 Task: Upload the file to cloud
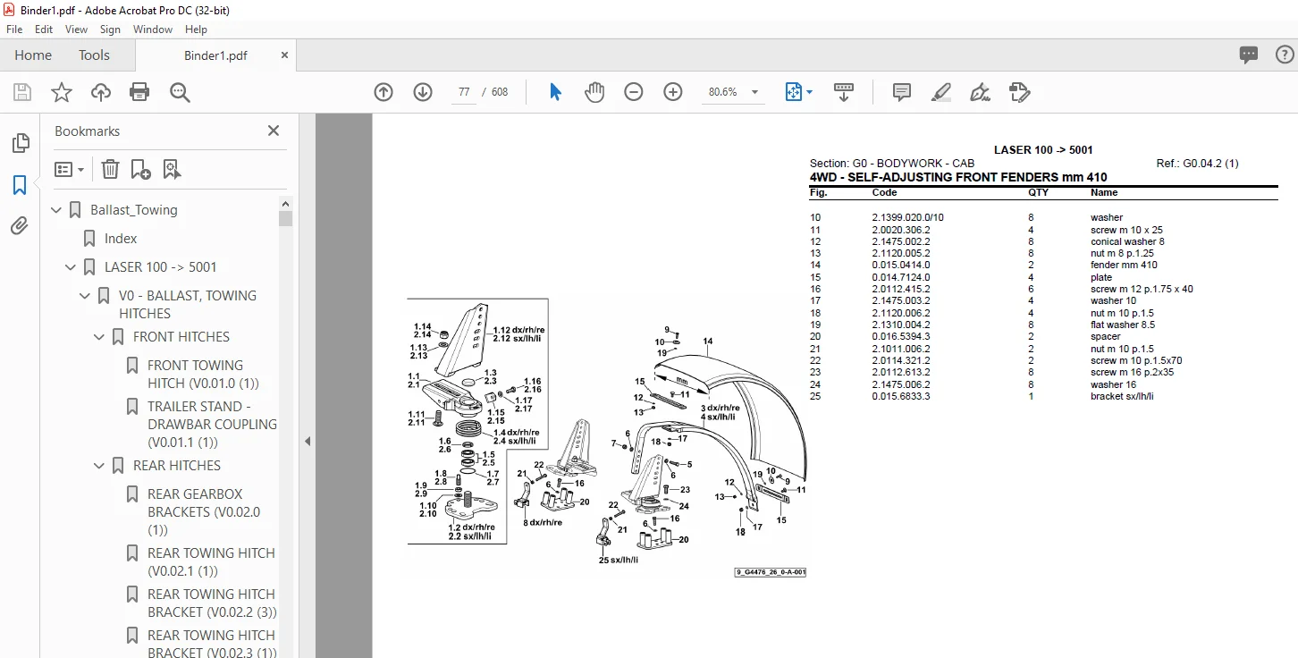(x=101, y=92)
